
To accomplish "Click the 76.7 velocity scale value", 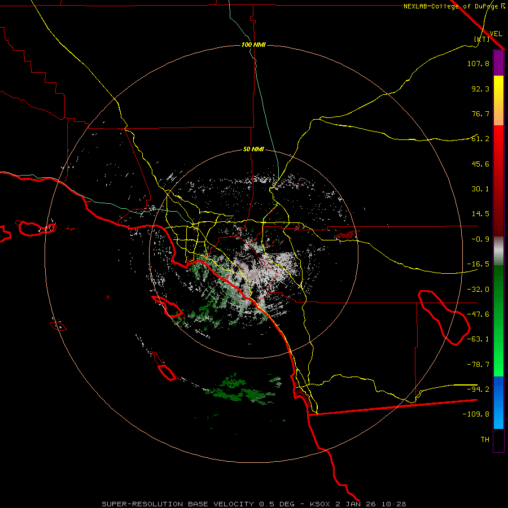I will 480,113.
